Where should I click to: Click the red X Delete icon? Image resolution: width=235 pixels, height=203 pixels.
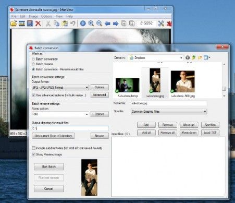click(38, 23)
